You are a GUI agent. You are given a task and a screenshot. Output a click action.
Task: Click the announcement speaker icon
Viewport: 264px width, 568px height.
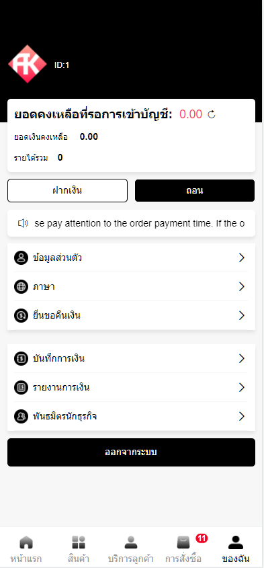pos(23,223)
